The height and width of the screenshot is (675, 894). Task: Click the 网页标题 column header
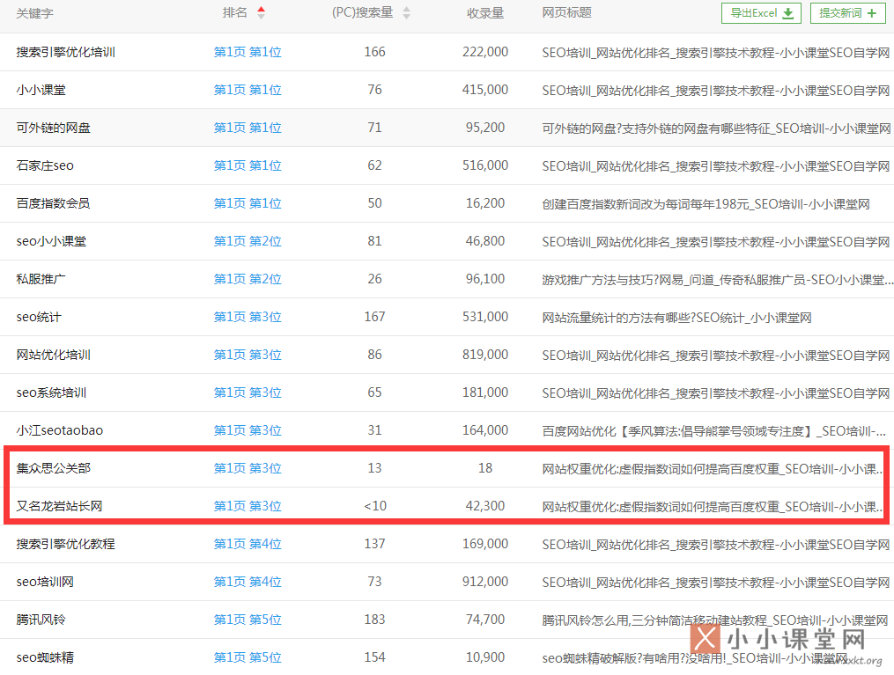click(566, 12)
